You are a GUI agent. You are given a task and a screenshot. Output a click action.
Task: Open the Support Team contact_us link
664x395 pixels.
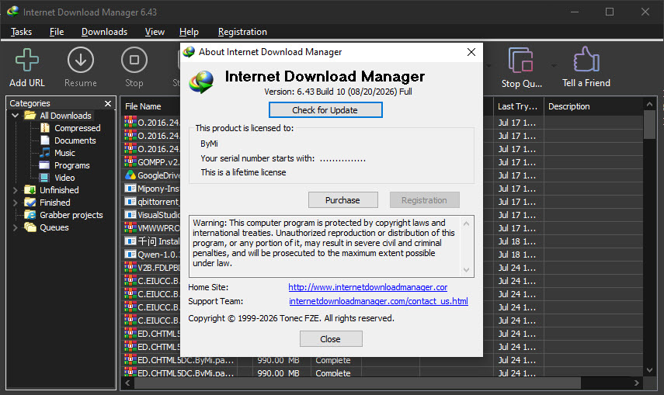click(x=378, y=301)
